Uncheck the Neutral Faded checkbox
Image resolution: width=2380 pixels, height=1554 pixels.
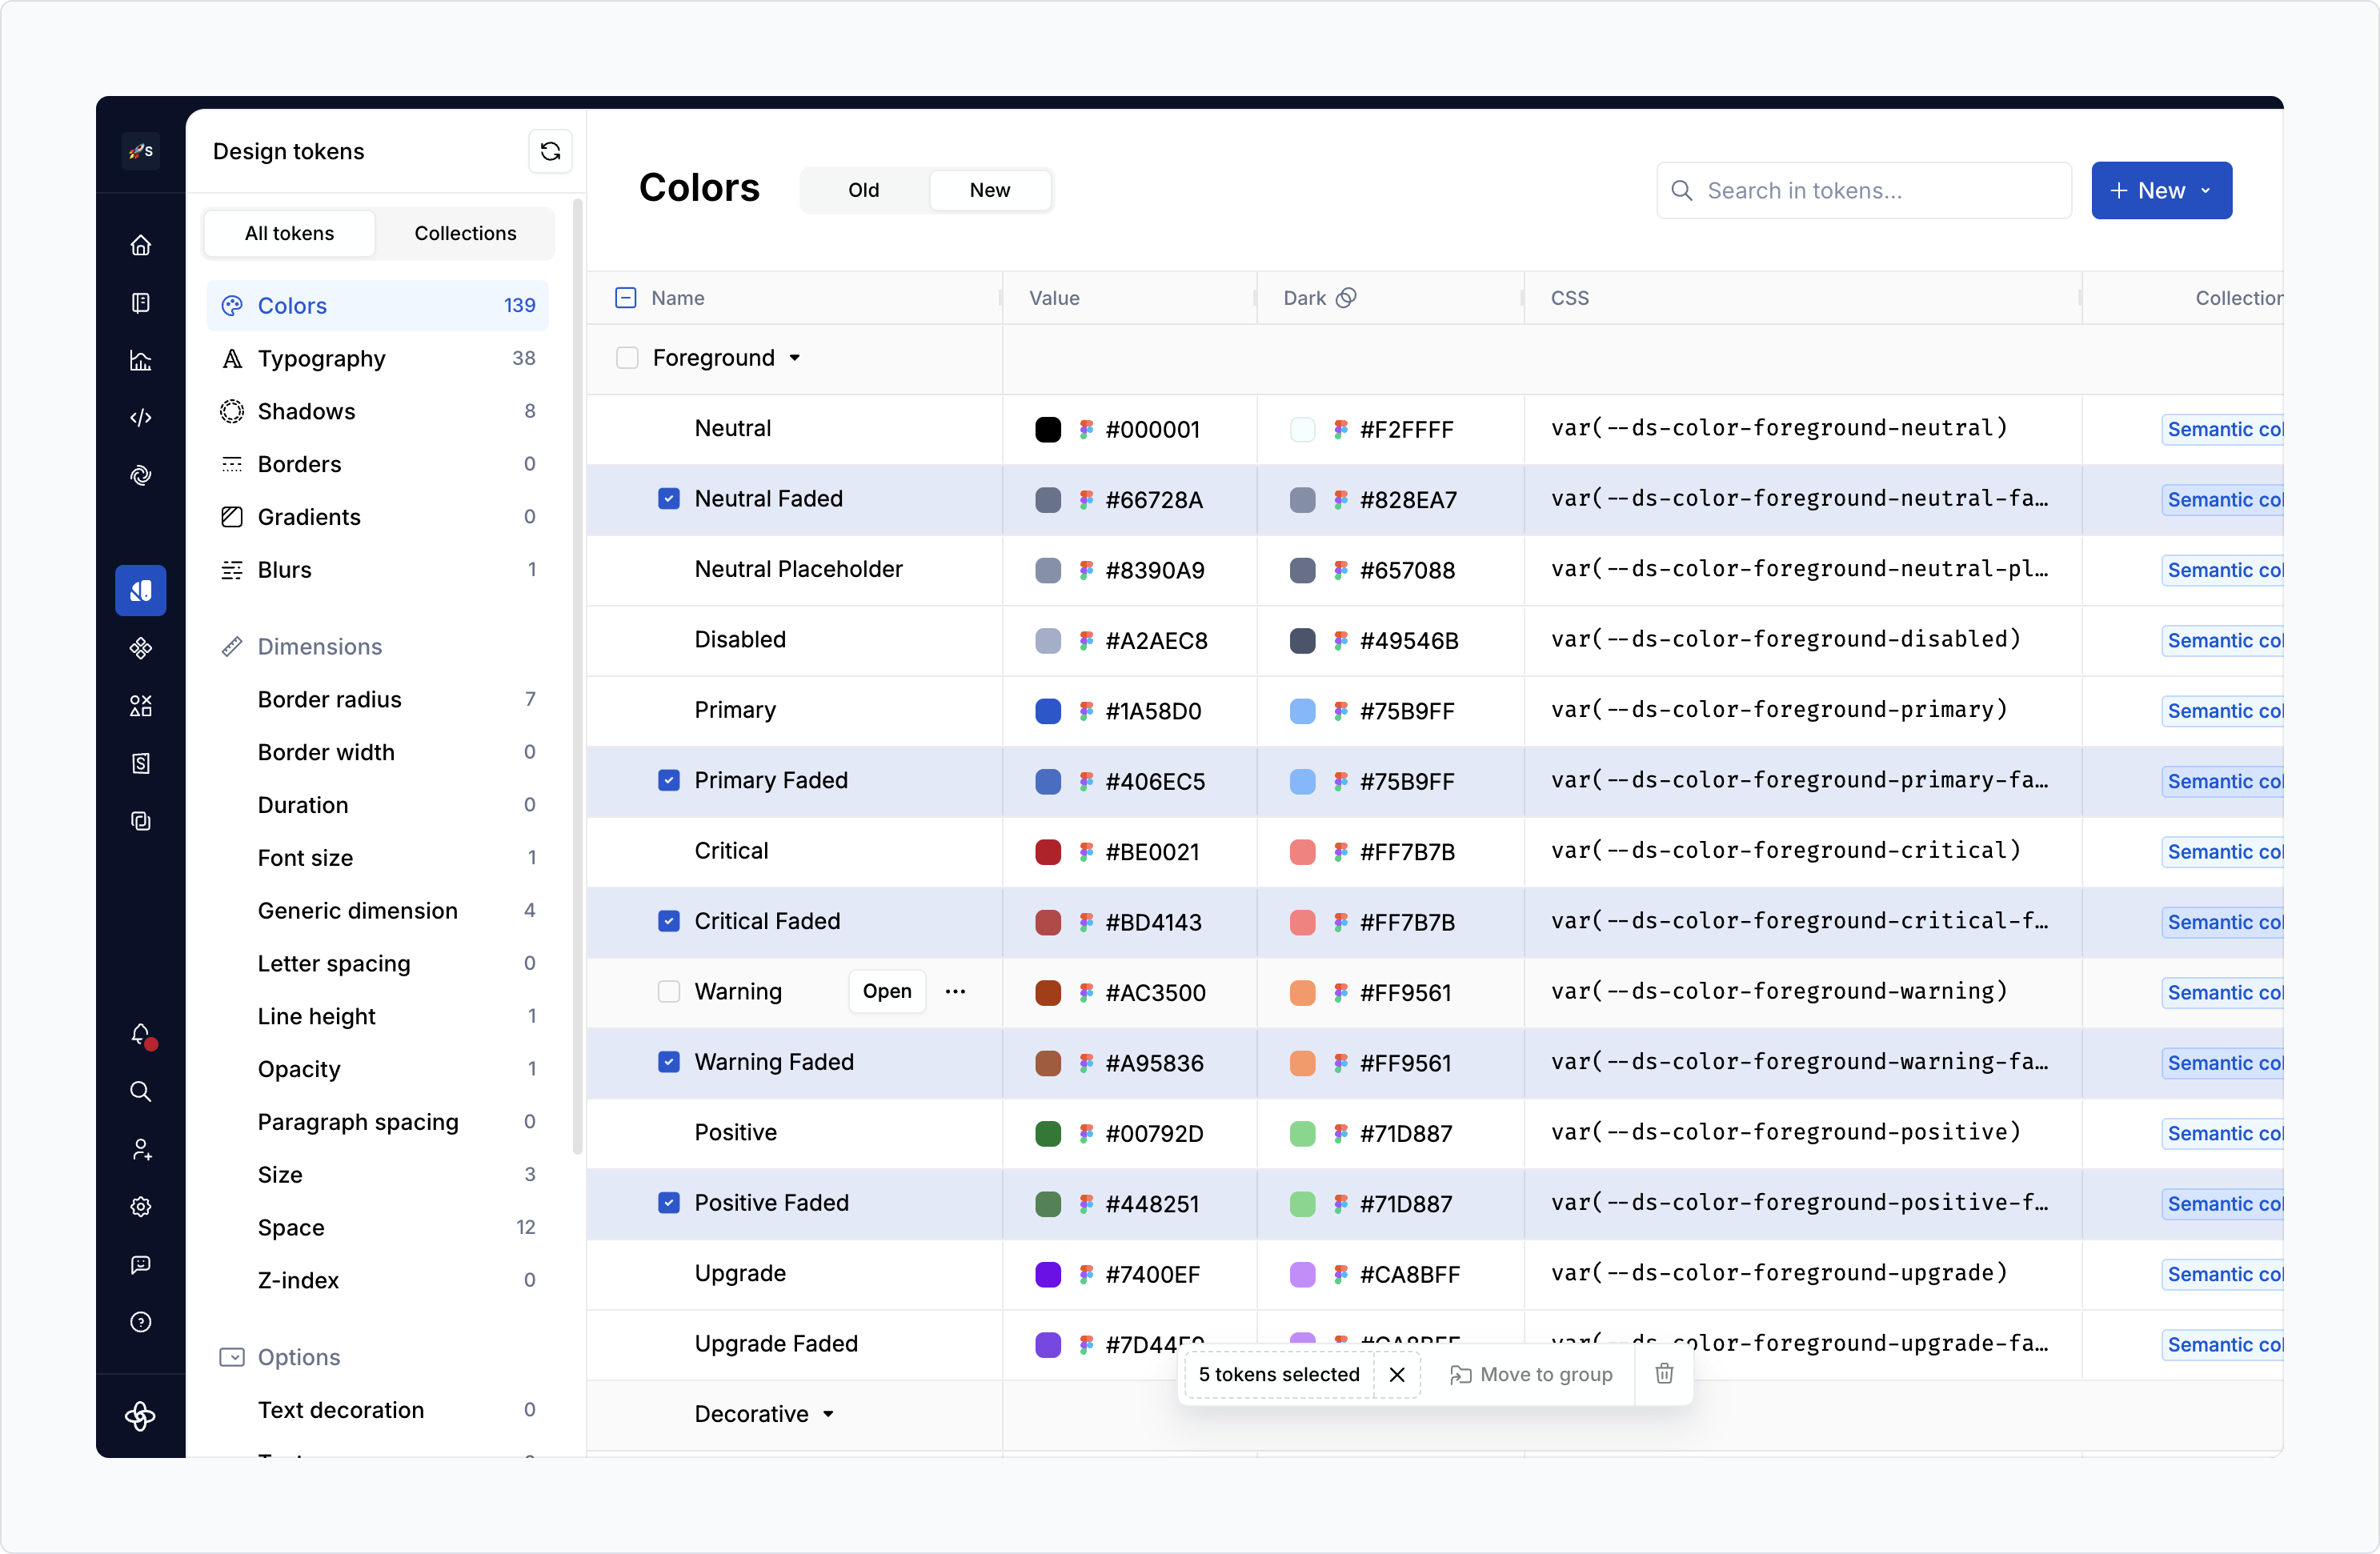point(669,498)
